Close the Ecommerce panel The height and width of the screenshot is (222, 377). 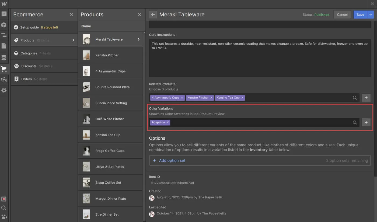[x=72, y=14]
